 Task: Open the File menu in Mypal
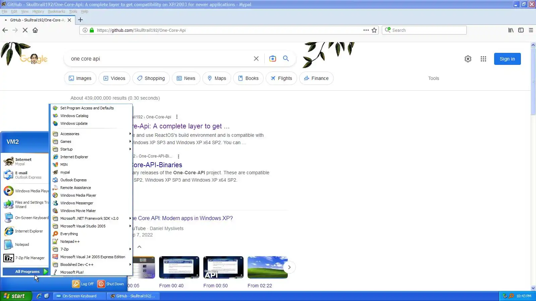click(x=4, y=11)
